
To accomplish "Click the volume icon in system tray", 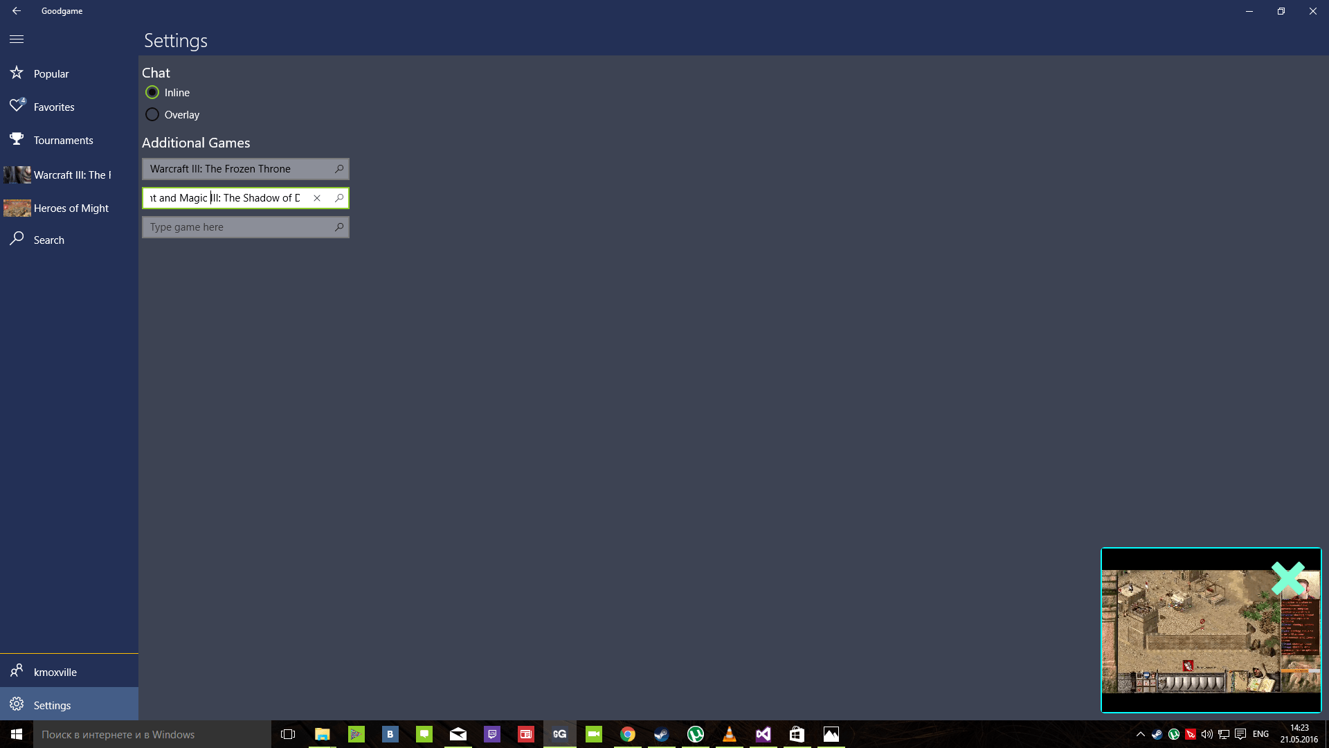I will click(1207, 734).
